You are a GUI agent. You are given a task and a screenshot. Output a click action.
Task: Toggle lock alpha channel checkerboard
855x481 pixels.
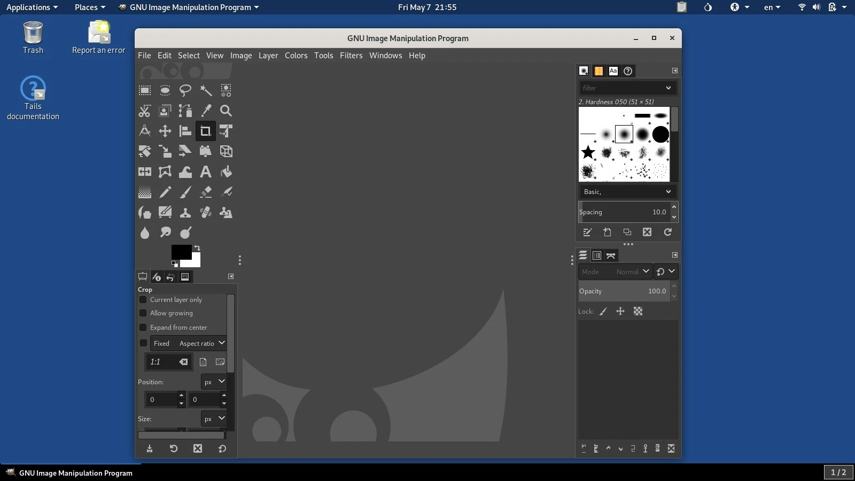(638, 312)
